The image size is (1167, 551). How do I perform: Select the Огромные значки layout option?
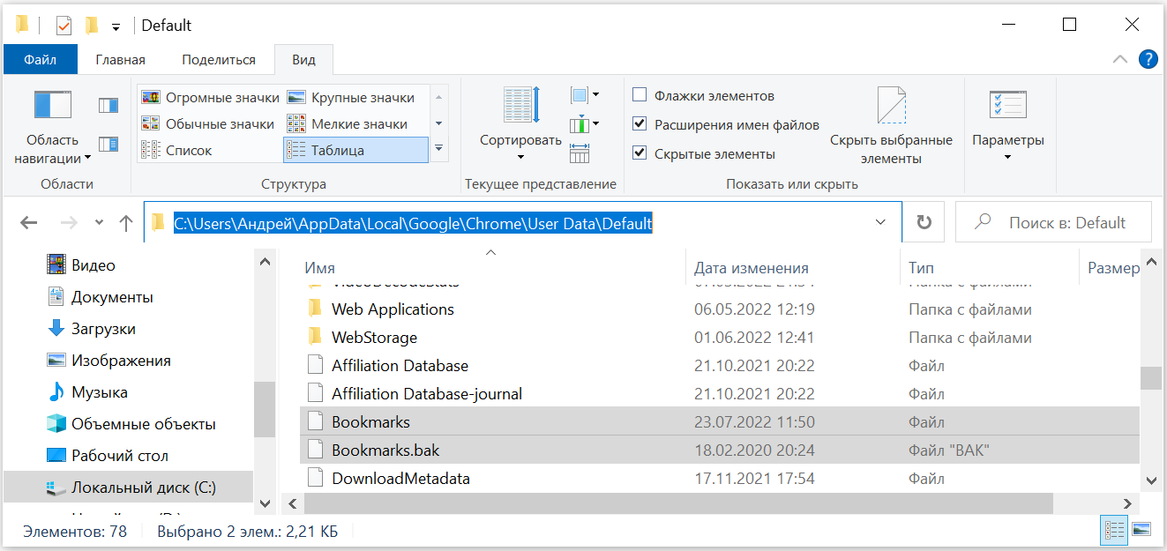(211, 98)
